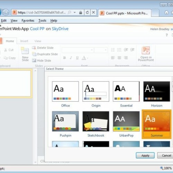Choose the Pushpin theme thumbnail
The width and height of the screenshot is (173, 173).
coord(65,121)
